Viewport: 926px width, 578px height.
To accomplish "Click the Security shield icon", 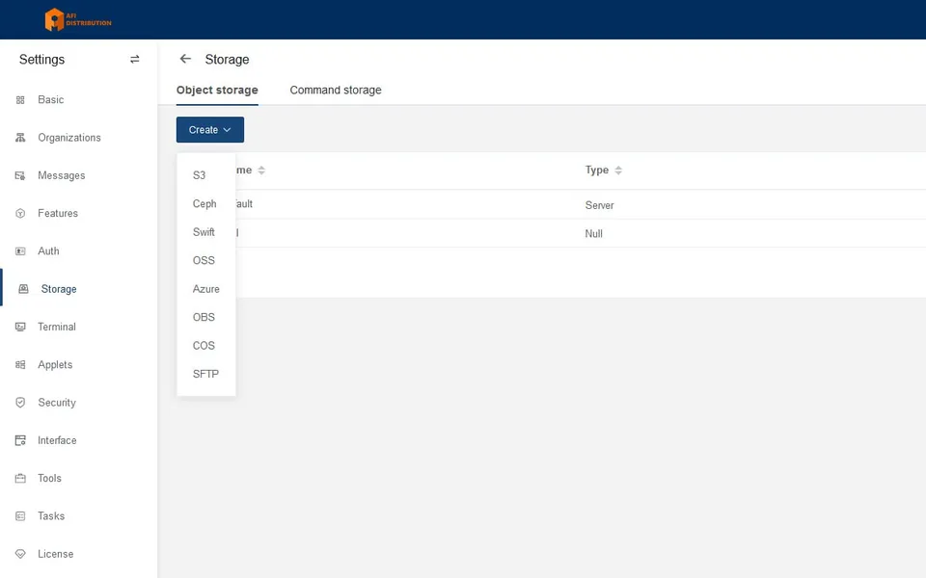I will coord(20,403).
